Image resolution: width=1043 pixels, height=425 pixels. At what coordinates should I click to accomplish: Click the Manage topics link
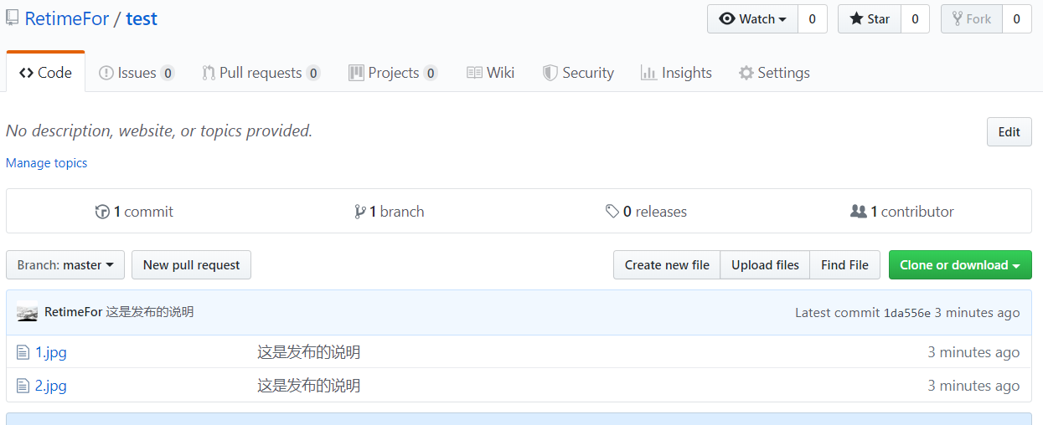point(47,163)
